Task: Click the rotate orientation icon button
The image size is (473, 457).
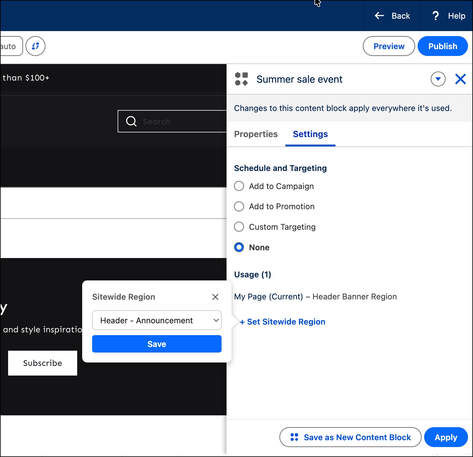Action: (x=35, y=46)
